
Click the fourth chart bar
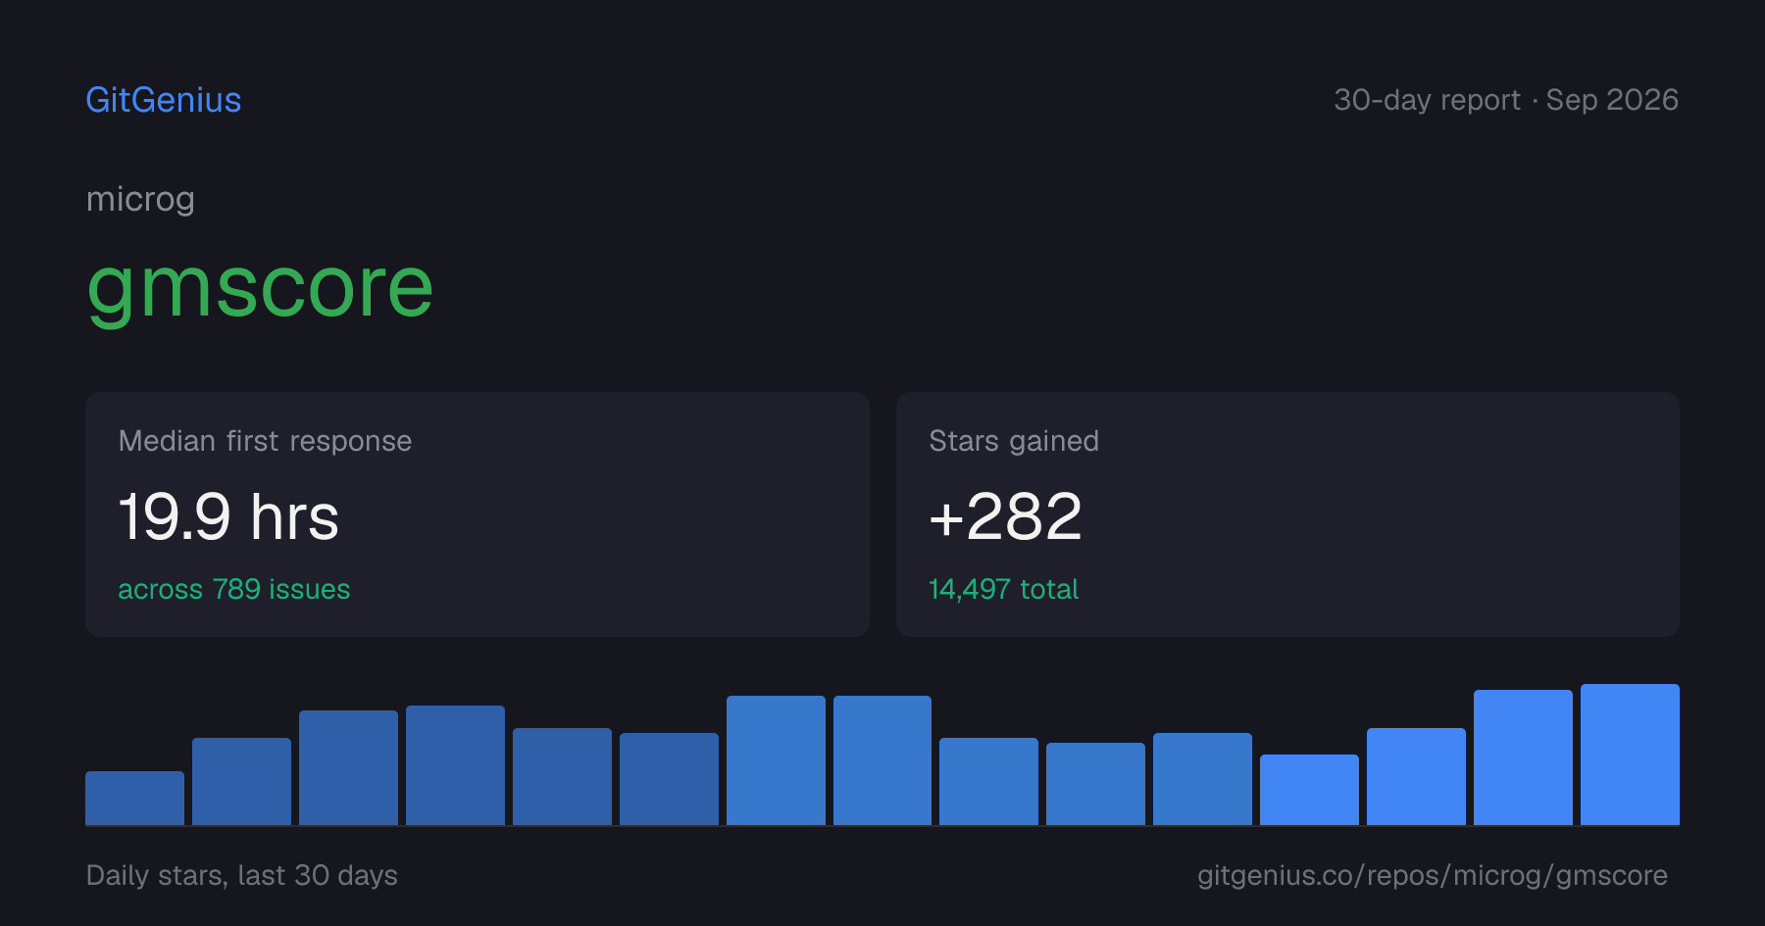(455, 765)
